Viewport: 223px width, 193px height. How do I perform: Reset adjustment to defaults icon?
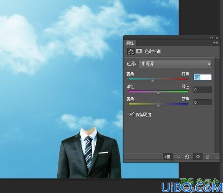(x=187, y=156)
